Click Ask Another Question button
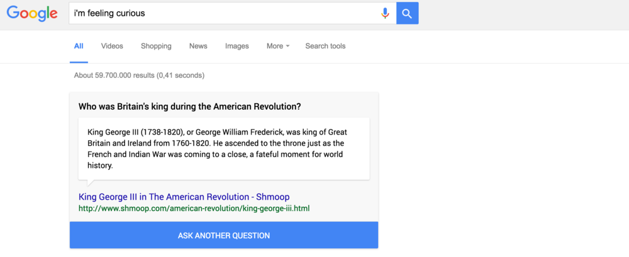This screenshot has height=257, width=629. point(224,236)
